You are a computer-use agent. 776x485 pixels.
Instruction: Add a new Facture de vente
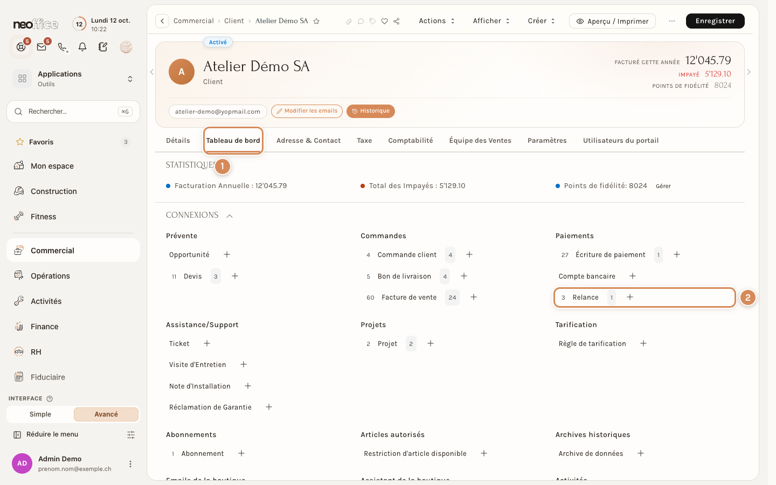coord(474,297)
